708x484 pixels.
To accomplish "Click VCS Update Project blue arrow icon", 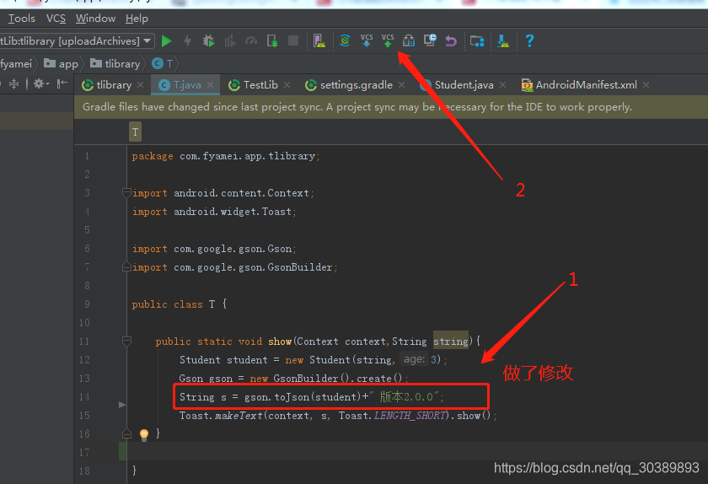I will click(367, 40).
